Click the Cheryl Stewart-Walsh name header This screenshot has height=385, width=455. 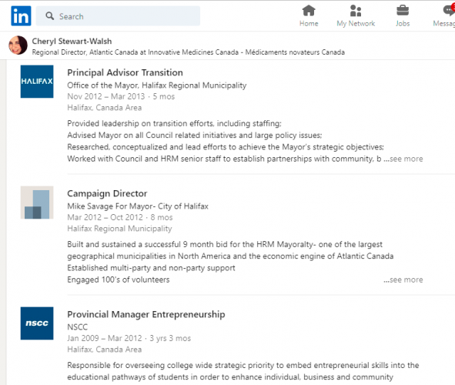pos(72,42)
